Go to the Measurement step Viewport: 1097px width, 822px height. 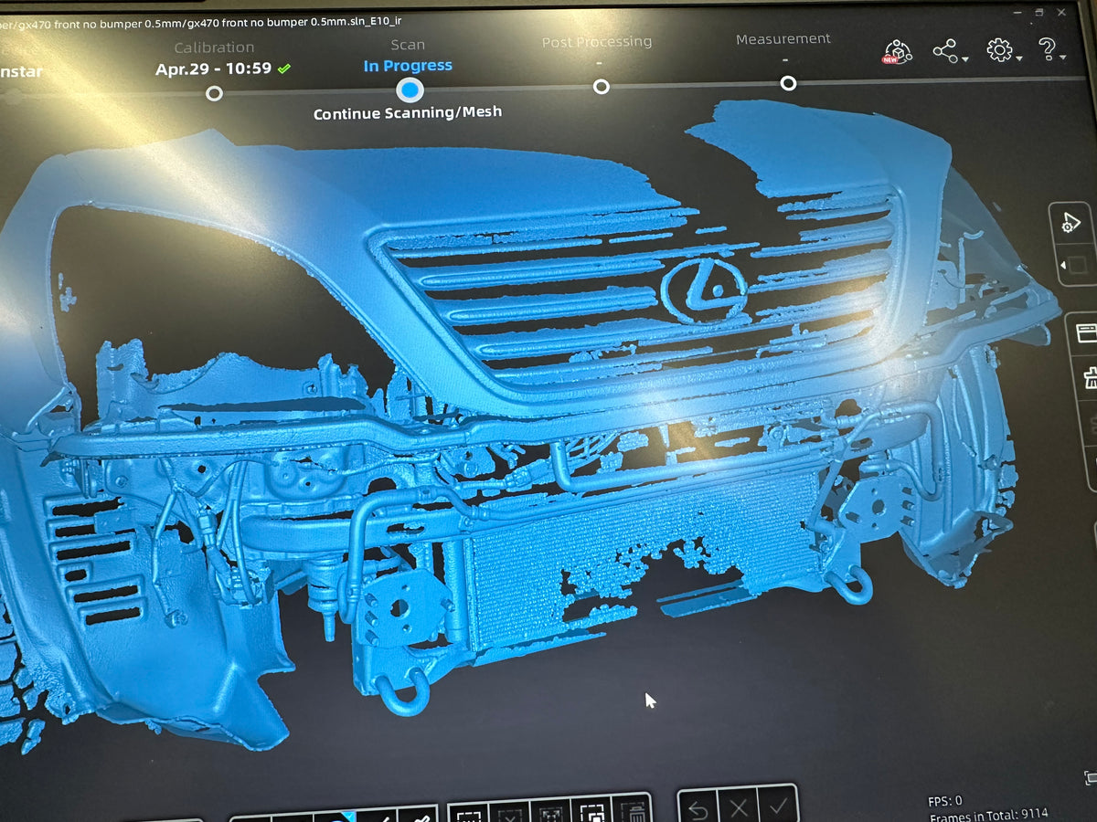tap(783, 38)
